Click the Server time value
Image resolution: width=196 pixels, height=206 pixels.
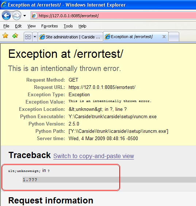[103, 138]
